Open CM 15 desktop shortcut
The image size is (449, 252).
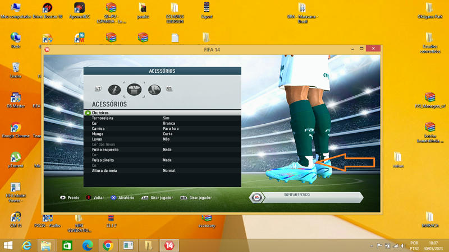click(16, 220)
